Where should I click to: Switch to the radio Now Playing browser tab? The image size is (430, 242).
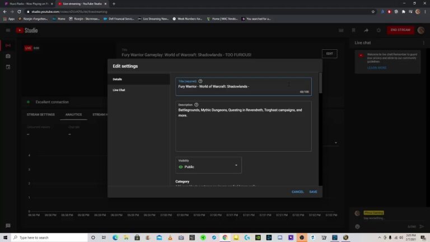click(29, 4)
